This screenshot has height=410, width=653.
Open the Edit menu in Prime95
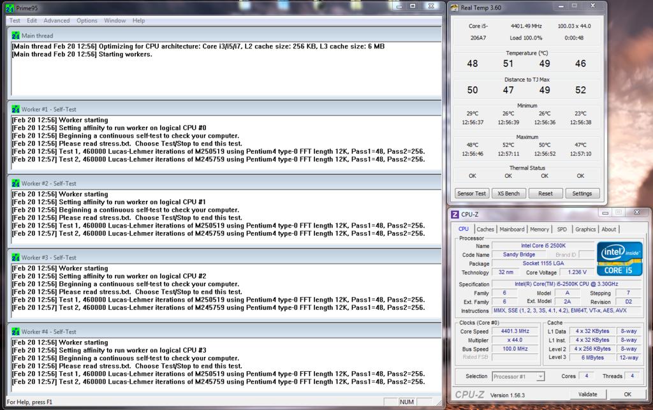click(x=32, y=20)
